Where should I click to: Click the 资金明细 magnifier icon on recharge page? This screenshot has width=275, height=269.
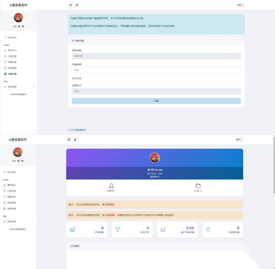click(5, 68)
